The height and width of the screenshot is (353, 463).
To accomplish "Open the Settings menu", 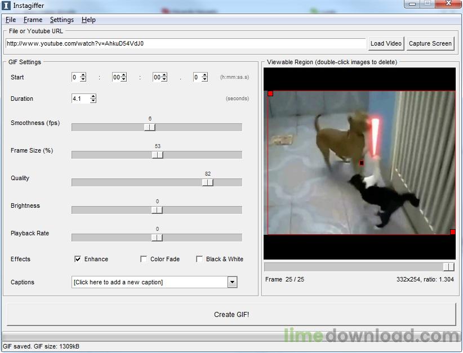I will (62, 20).
